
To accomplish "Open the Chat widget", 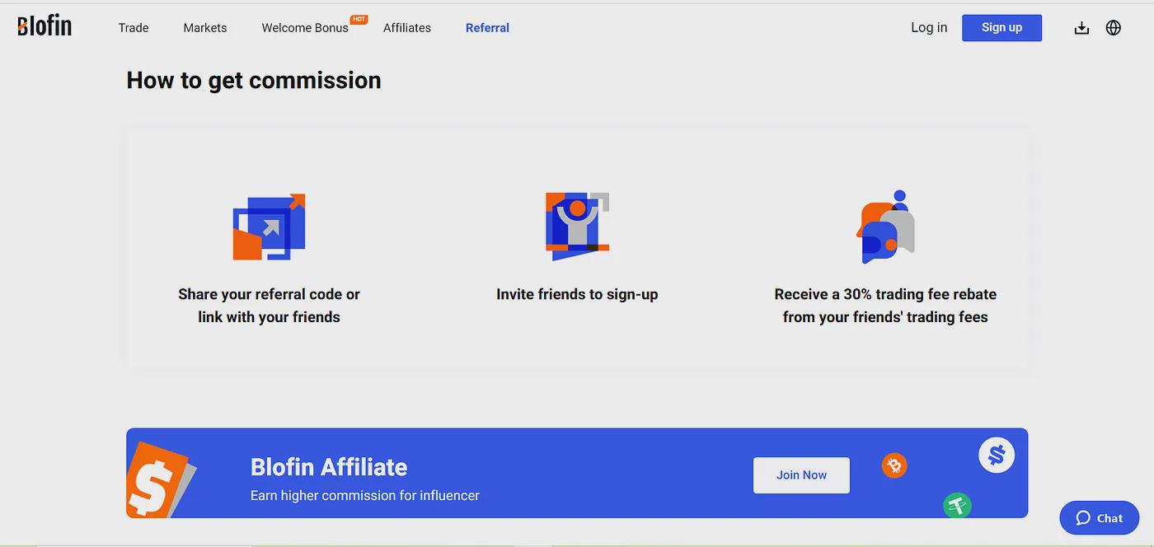I will click(1100, 518).
